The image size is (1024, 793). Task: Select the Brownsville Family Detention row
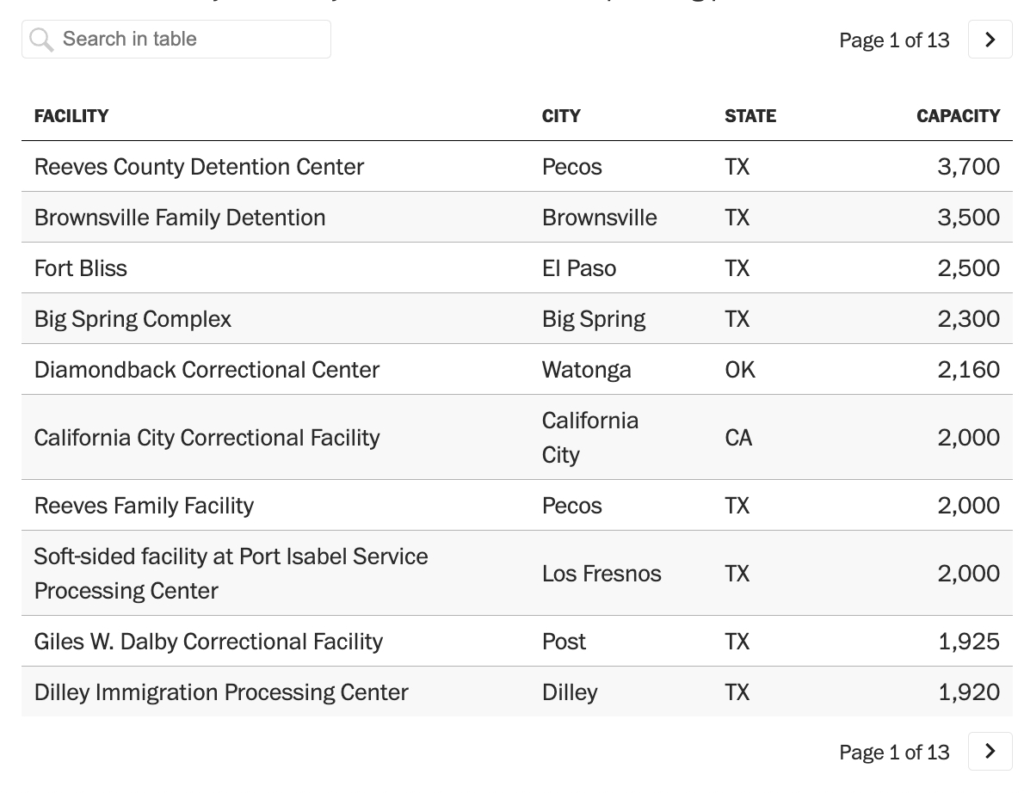pyautogui.click(x=180, y=218)
